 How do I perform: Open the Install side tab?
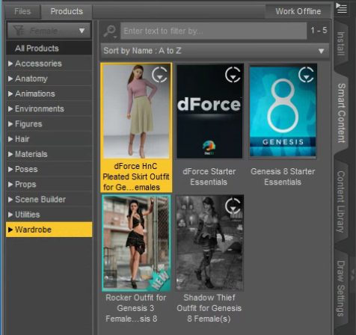coord(341,44)
